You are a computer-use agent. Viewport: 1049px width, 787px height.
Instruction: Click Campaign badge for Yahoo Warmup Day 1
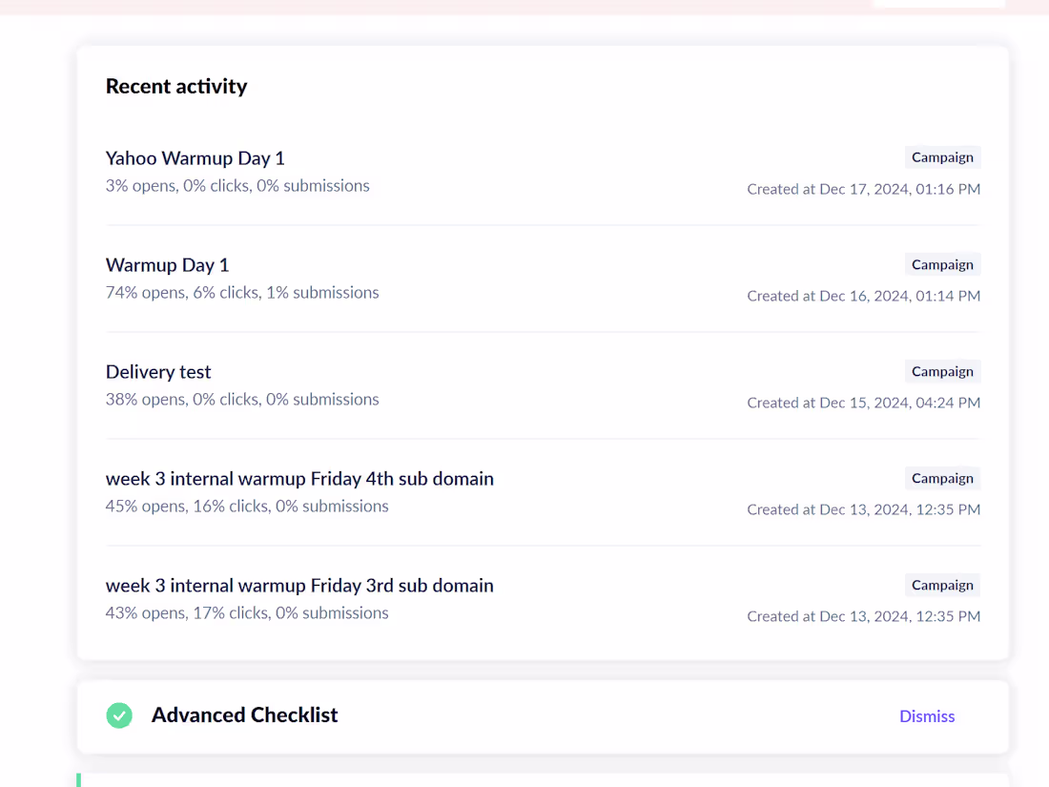point(942,157)
